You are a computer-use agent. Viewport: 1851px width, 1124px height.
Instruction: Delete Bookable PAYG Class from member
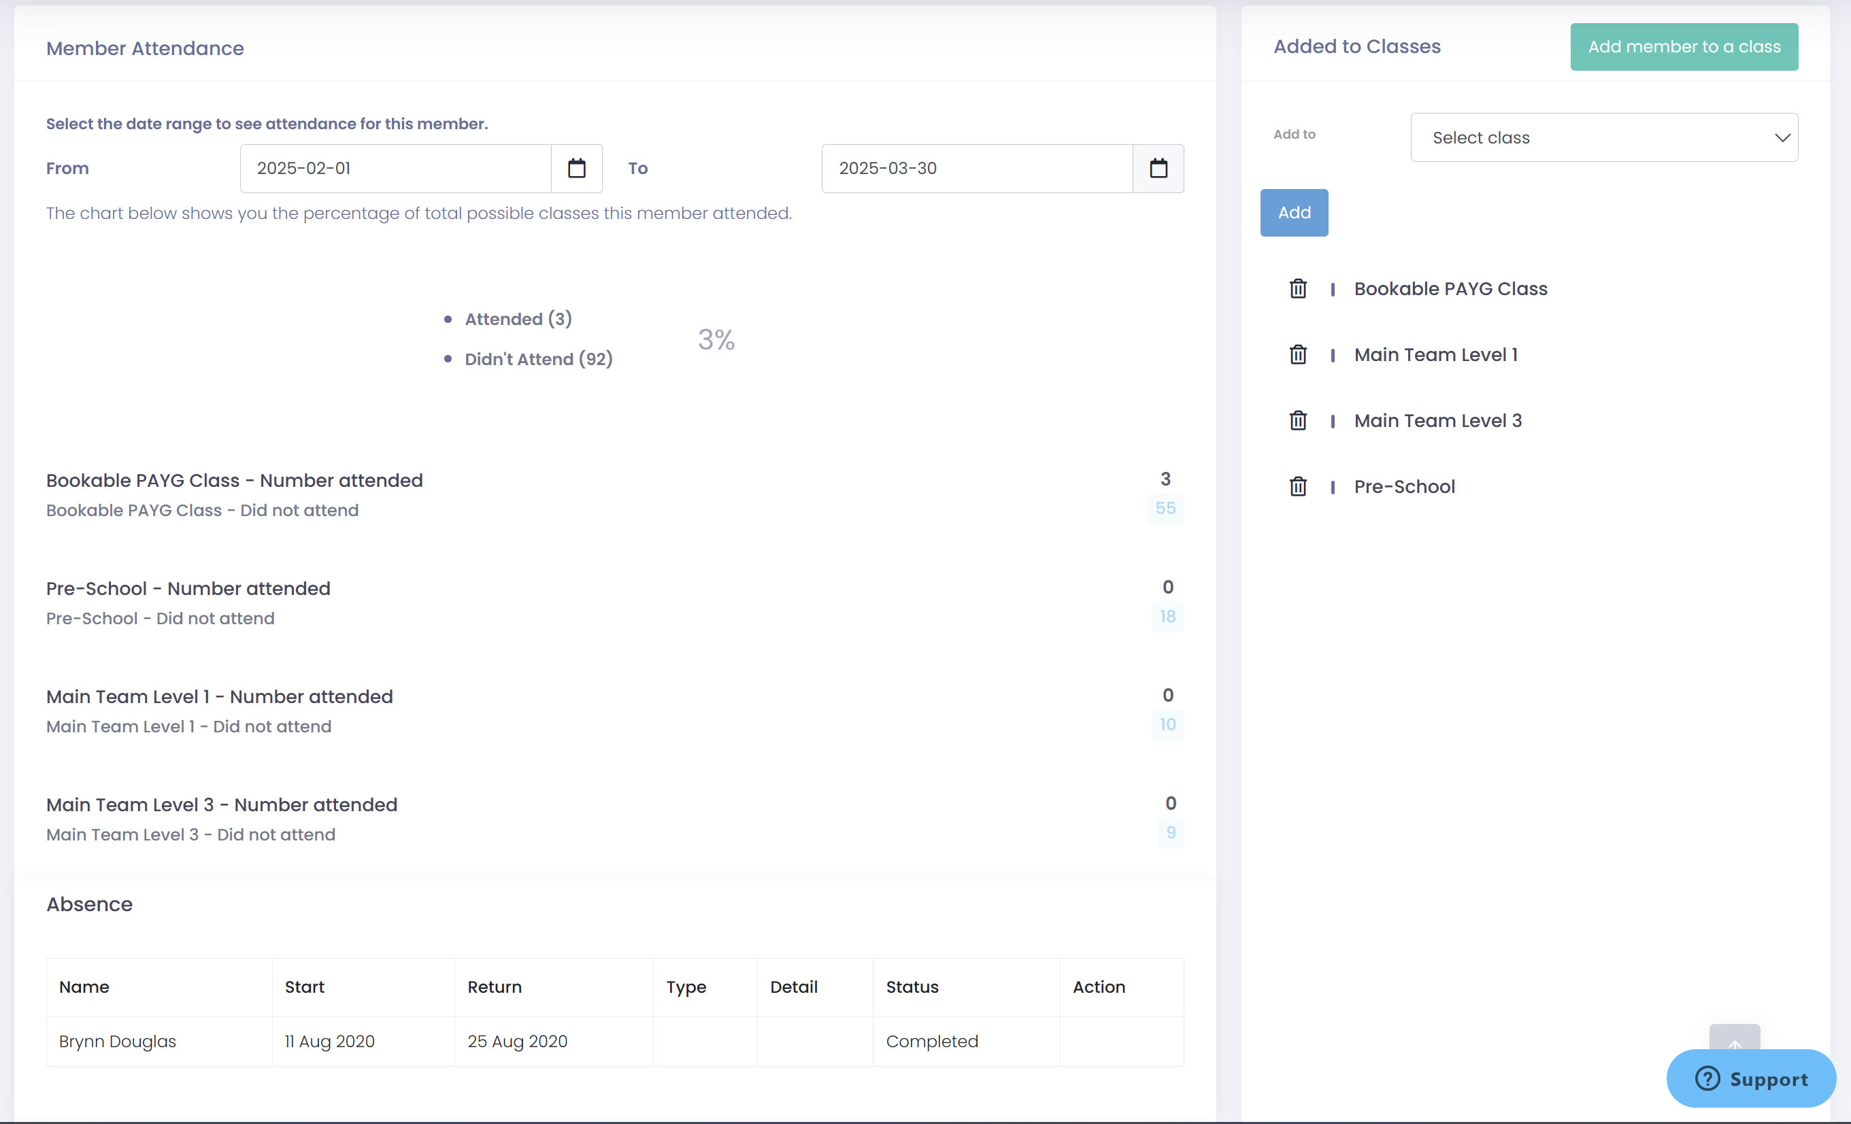(1297, 288)
